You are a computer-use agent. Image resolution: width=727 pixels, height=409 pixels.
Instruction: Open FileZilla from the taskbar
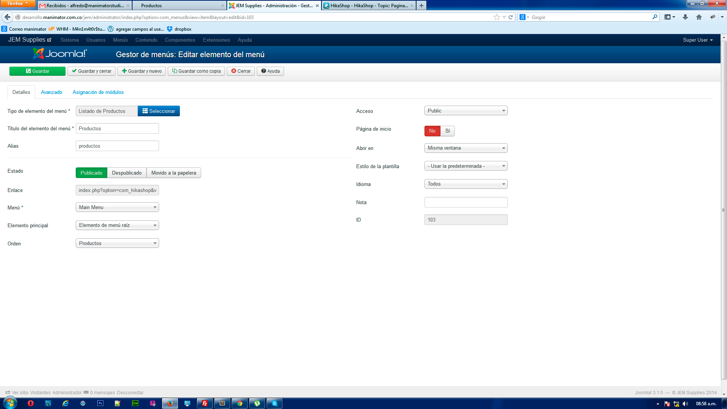[204, 403]
